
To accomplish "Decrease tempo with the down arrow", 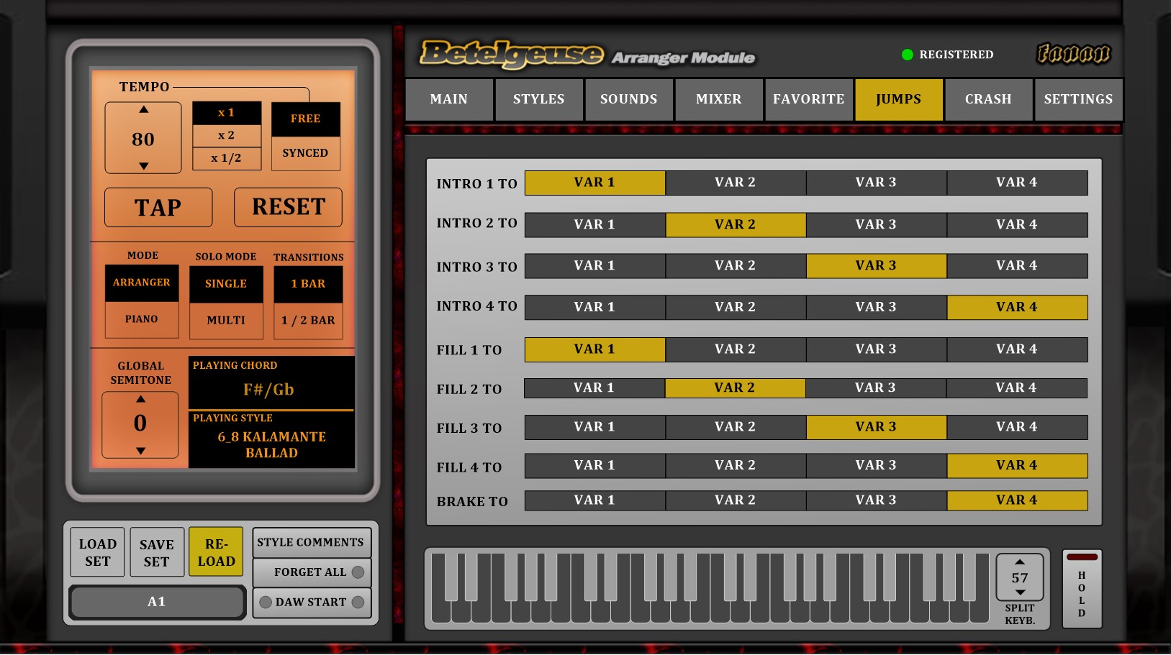I will click(x=143, y=166).
